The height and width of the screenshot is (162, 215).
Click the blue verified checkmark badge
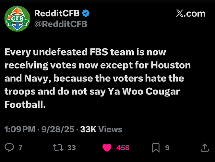click(86, 14)
